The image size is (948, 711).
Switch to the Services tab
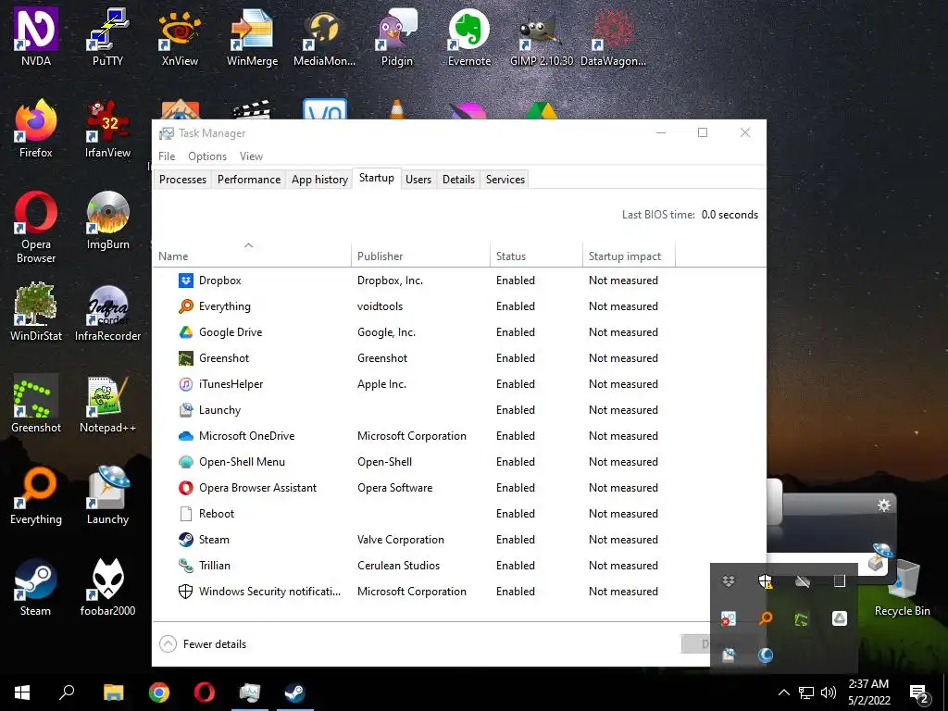505,179
